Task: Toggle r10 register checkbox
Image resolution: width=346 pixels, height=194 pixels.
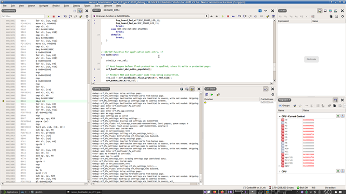Action: 283,149
